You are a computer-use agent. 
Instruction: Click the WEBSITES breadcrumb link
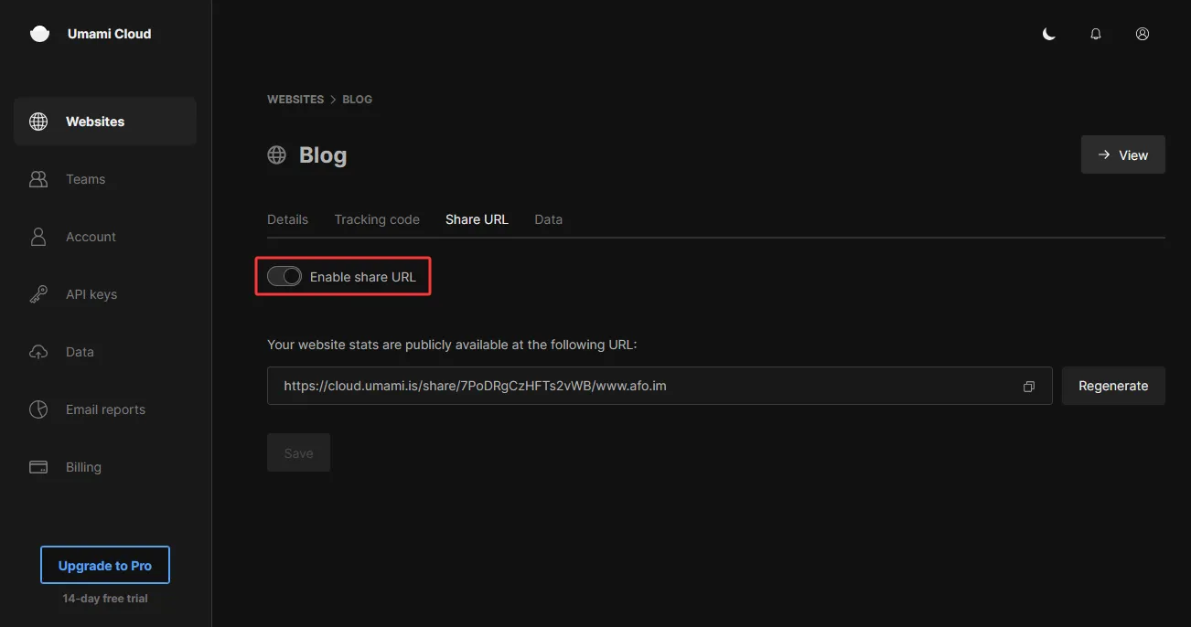pos(295,99)
